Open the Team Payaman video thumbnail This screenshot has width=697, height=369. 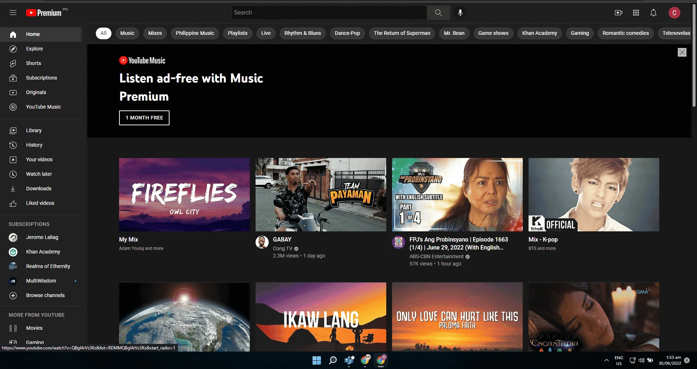(321, 195)
